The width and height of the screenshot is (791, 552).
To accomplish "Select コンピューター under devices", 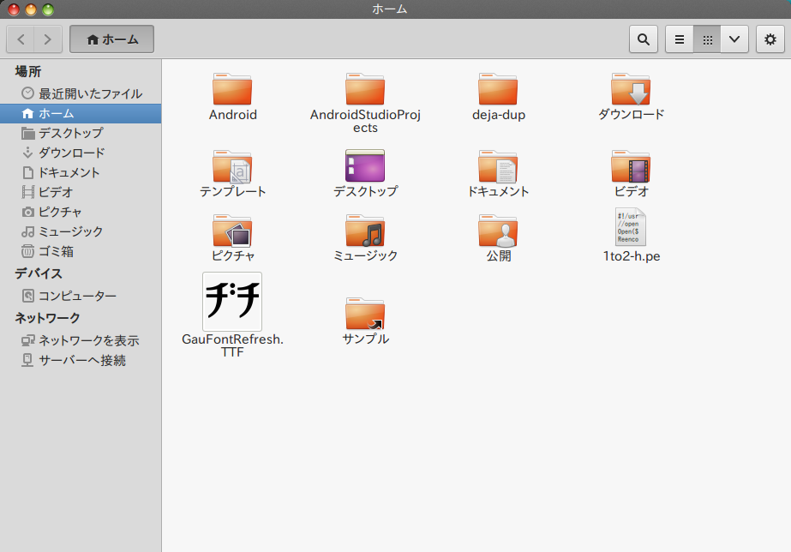I will click(81, 295).
